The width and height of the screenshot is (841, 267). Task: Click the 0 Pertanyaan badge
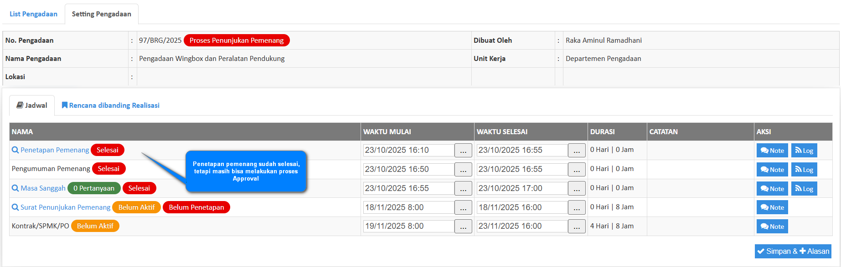pyautogui.click(x=94, y=188)
